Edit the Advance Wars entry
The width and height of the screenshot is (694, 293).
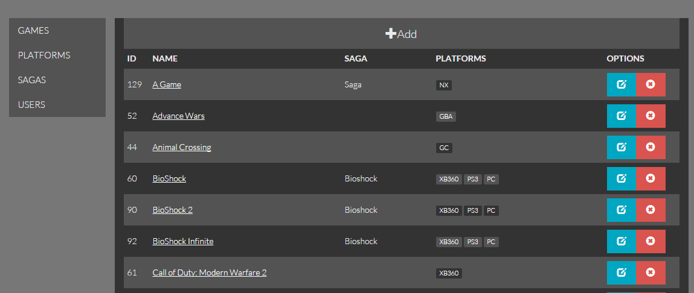621,116
